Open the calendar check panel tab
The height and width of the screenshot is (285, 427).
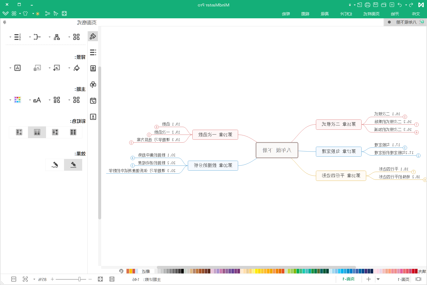click(93, 101)
